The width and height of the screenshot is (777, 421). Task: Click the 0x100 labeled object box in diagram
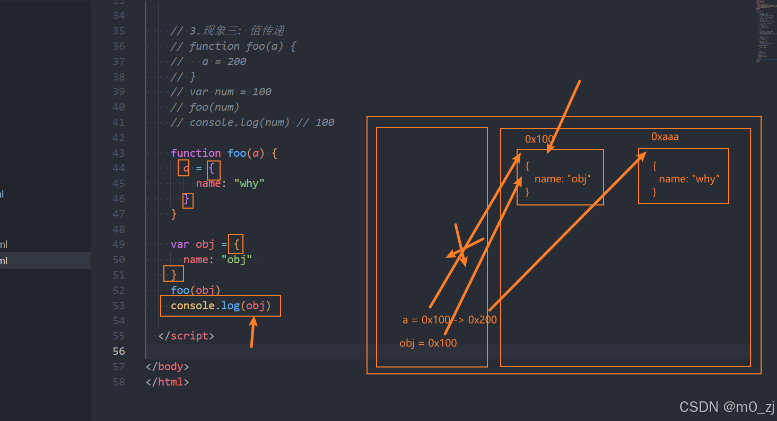click(560, 177)
